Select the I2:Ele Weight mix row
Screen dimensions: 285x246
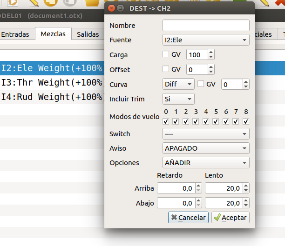[x=52, y=68]
